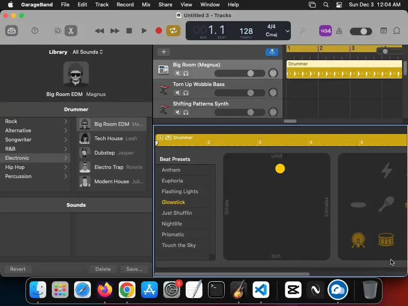The width and height of the screenshot is (408, 306).
Task: Click Big Room (Magnus) pan knob
Action: (x=273, y=73)
